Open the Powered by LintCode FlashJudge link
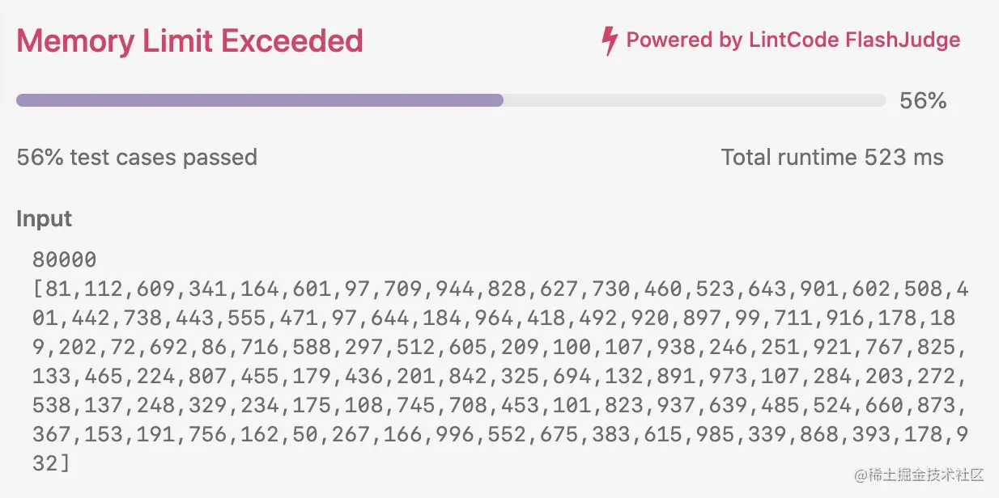Screen dimensions: 999x498 tap(793, 40)
